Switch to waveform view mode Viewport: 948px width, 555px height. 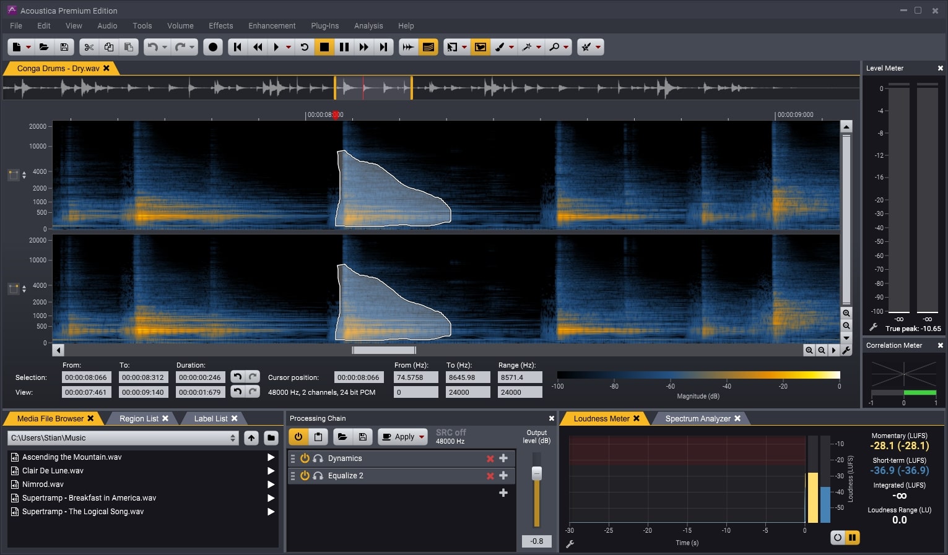408,46
